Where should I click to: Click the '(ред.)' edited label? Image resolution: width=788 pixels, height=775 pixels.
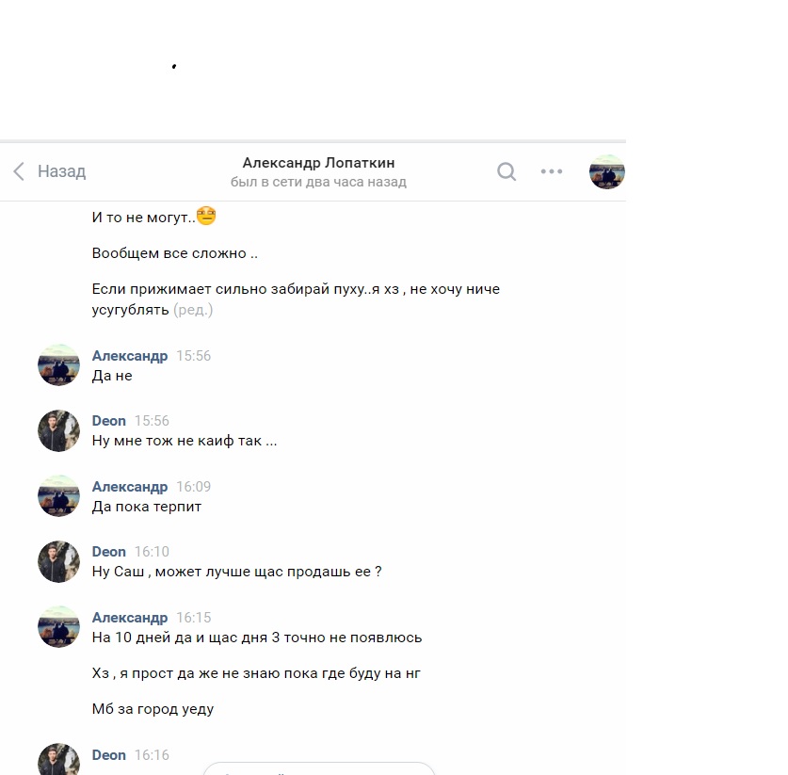click(x=193, y=310)
